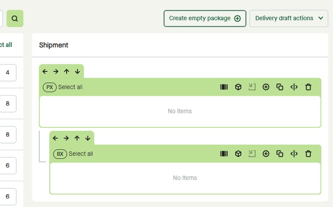Click the plus-circle icon in BX package
The image size is (333, 207).
click(266, 154)
